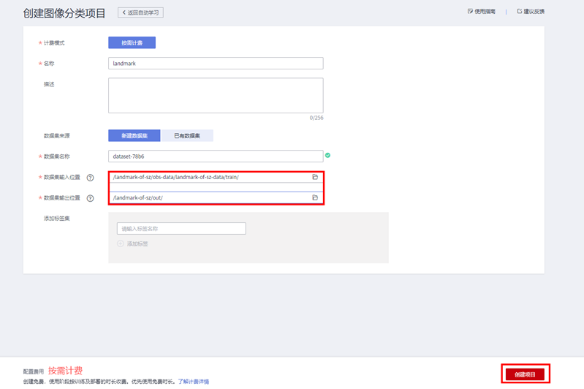
Task: Switch dataset source to 已有数据集
Action: [187, 135]
